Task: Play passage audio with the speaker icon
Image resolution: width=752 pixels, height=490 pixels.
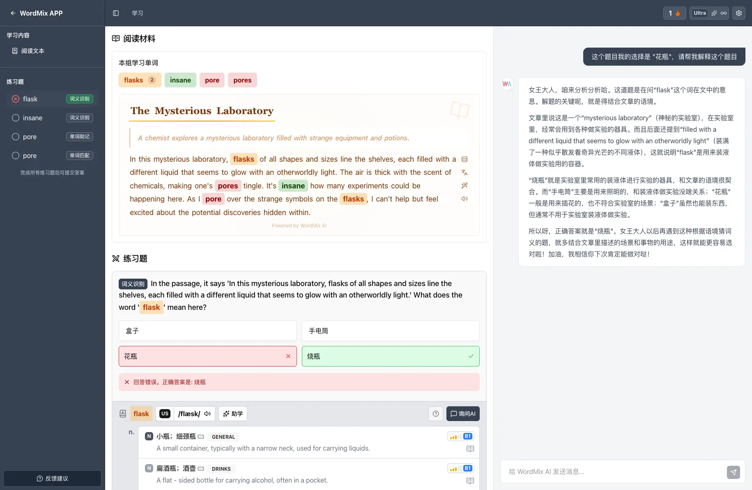Action: 465,199
